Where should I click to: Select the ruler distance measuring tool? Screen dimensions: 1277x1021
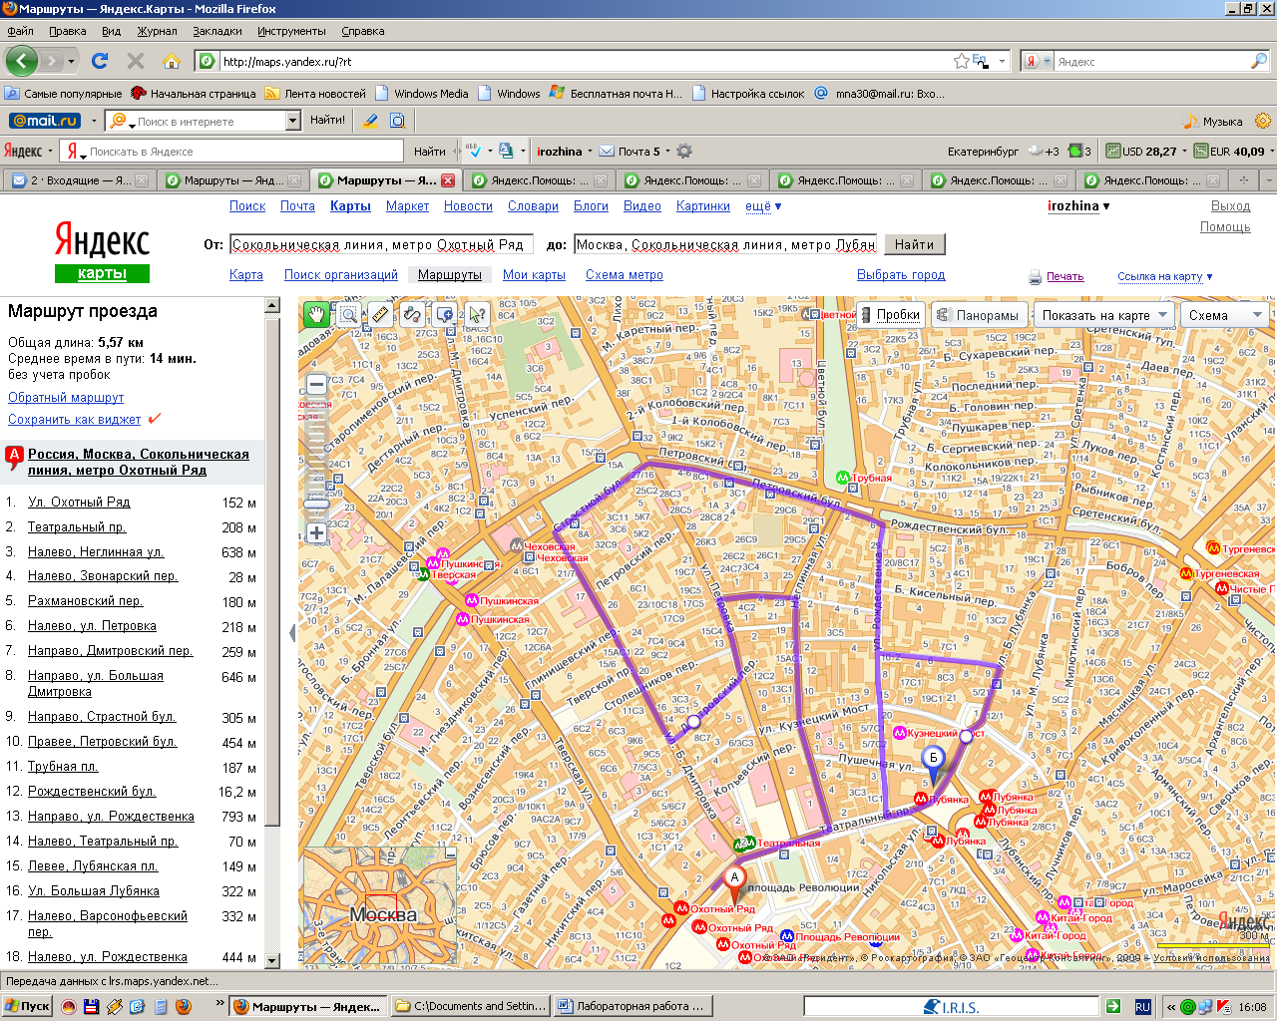click(x=380, y=315)
